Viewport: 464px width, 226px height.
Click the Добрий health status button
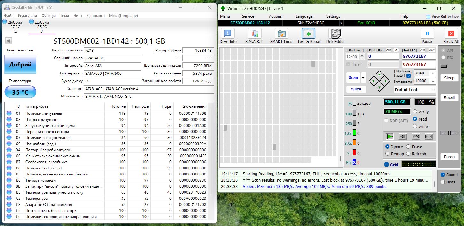click(x=20, y=64)
